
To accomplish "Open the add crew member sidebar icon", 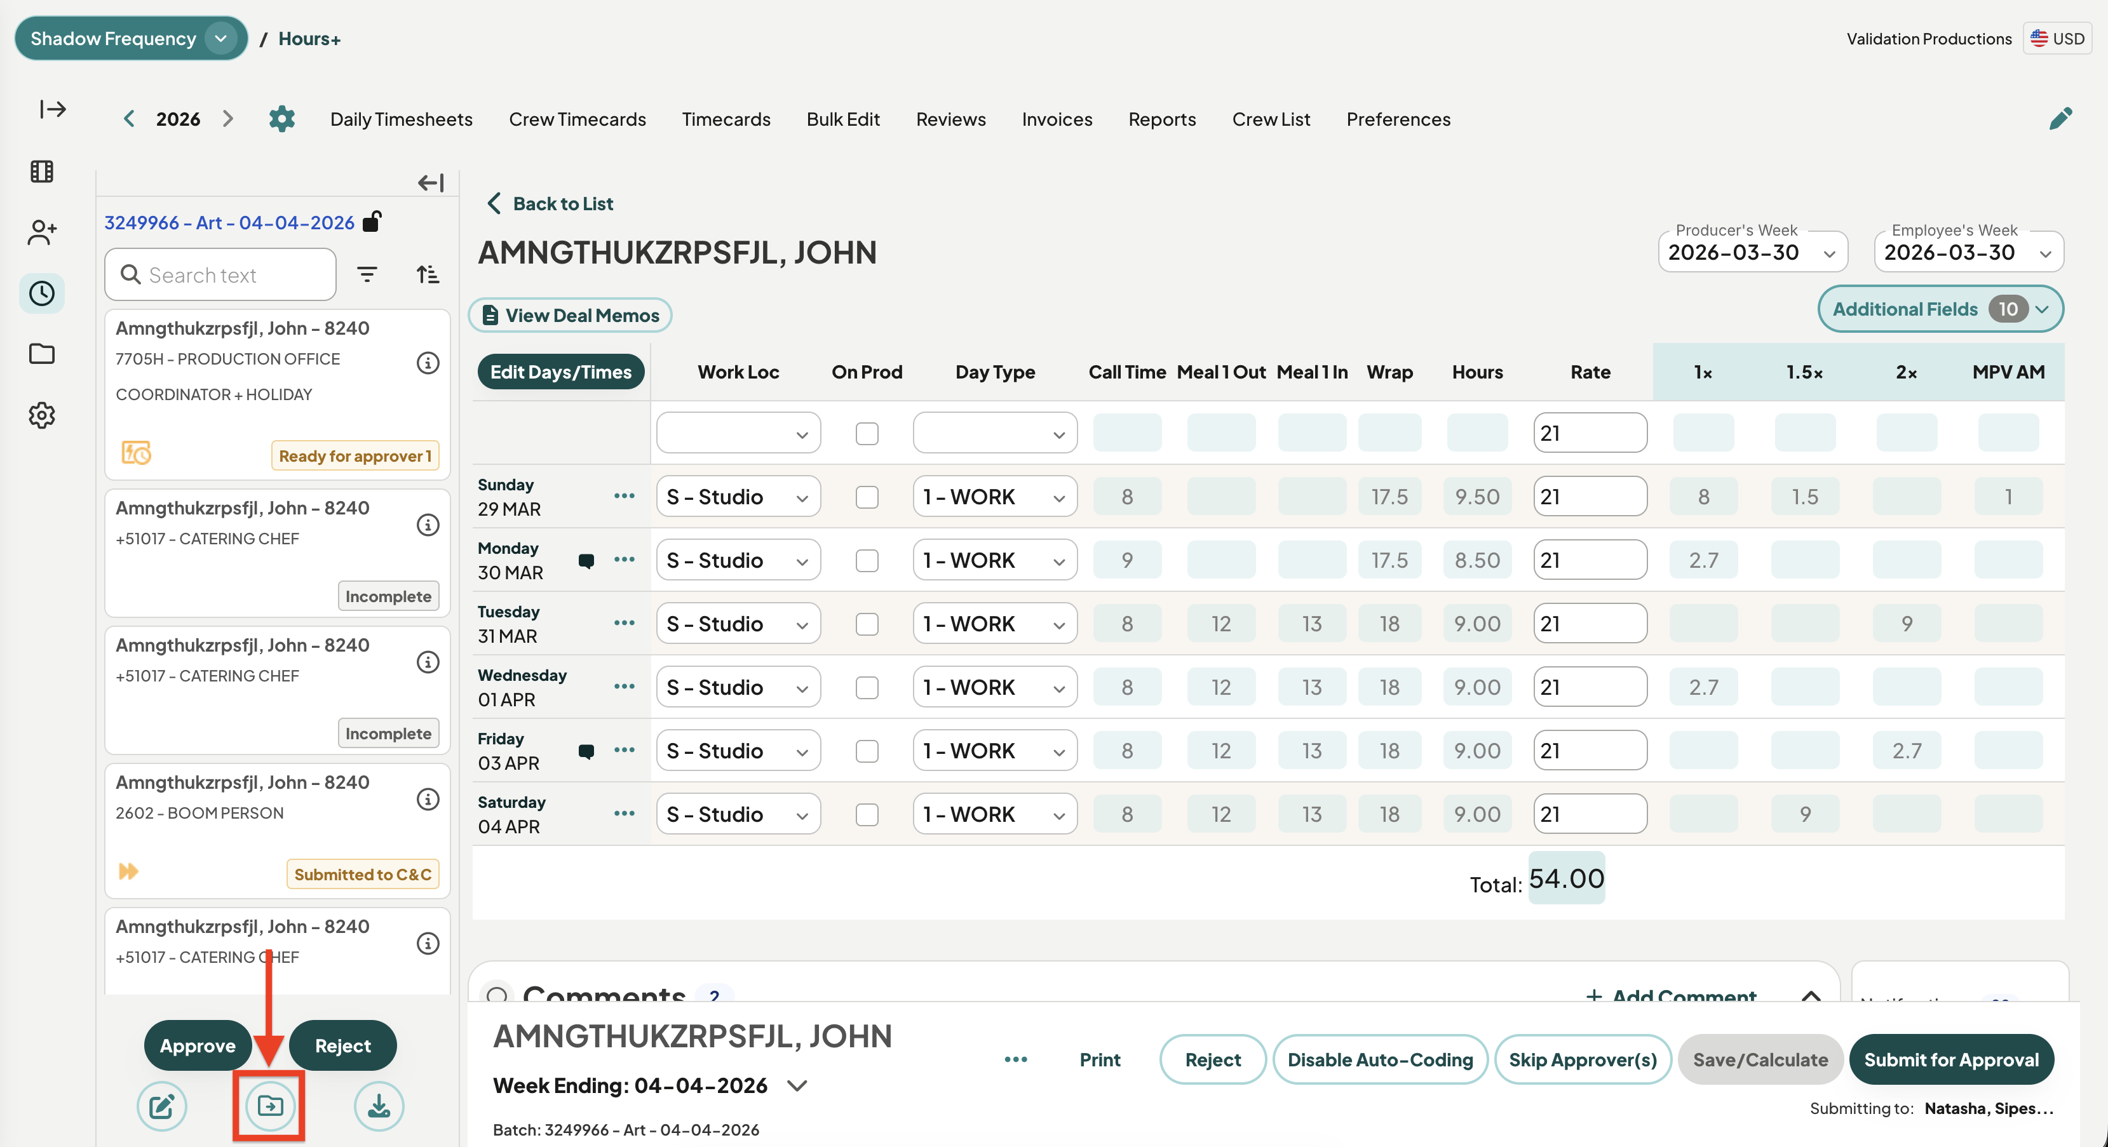I will (42, 232).
